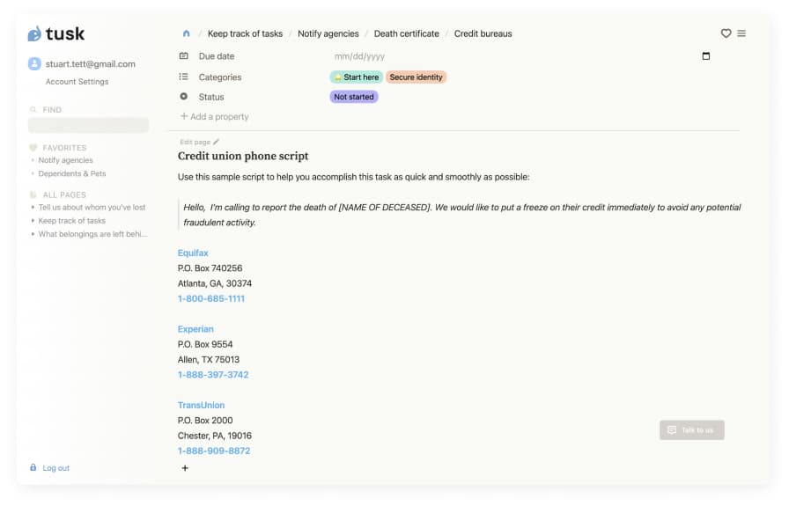Click the tusk logo

[x=56, y=34]
